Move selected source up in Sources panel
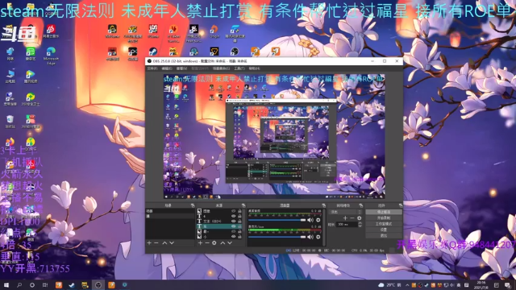516x290 pixels. tap(223, 243)
